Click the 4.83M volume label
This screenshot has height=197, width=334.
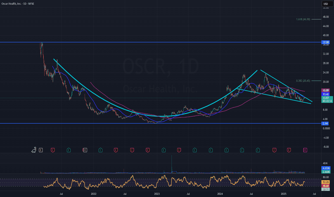click(326, 168)
